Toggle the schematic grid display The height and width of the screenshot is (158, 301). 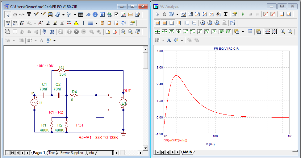[x=90, y=23]
